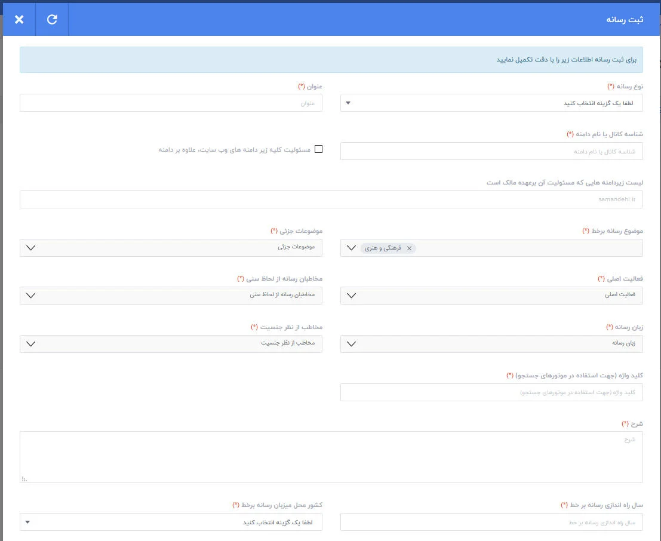Focus the عنوان text field
661x541 pixels.
171,103
